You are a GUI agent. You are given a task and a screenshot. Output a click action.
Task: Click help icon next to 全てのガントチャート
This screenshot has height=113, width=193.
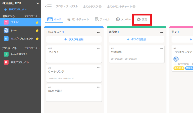pos(134,6)
